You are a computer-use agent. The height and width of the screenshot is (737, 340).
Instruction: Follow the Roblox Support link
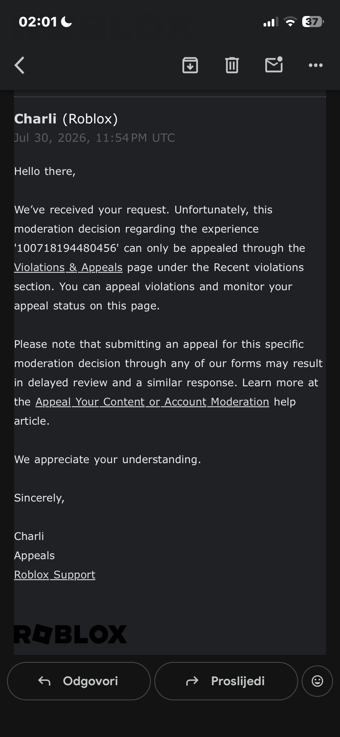(55, 575)
